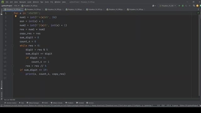
Task: Open the Problems tool window
Action: (69, 103)
